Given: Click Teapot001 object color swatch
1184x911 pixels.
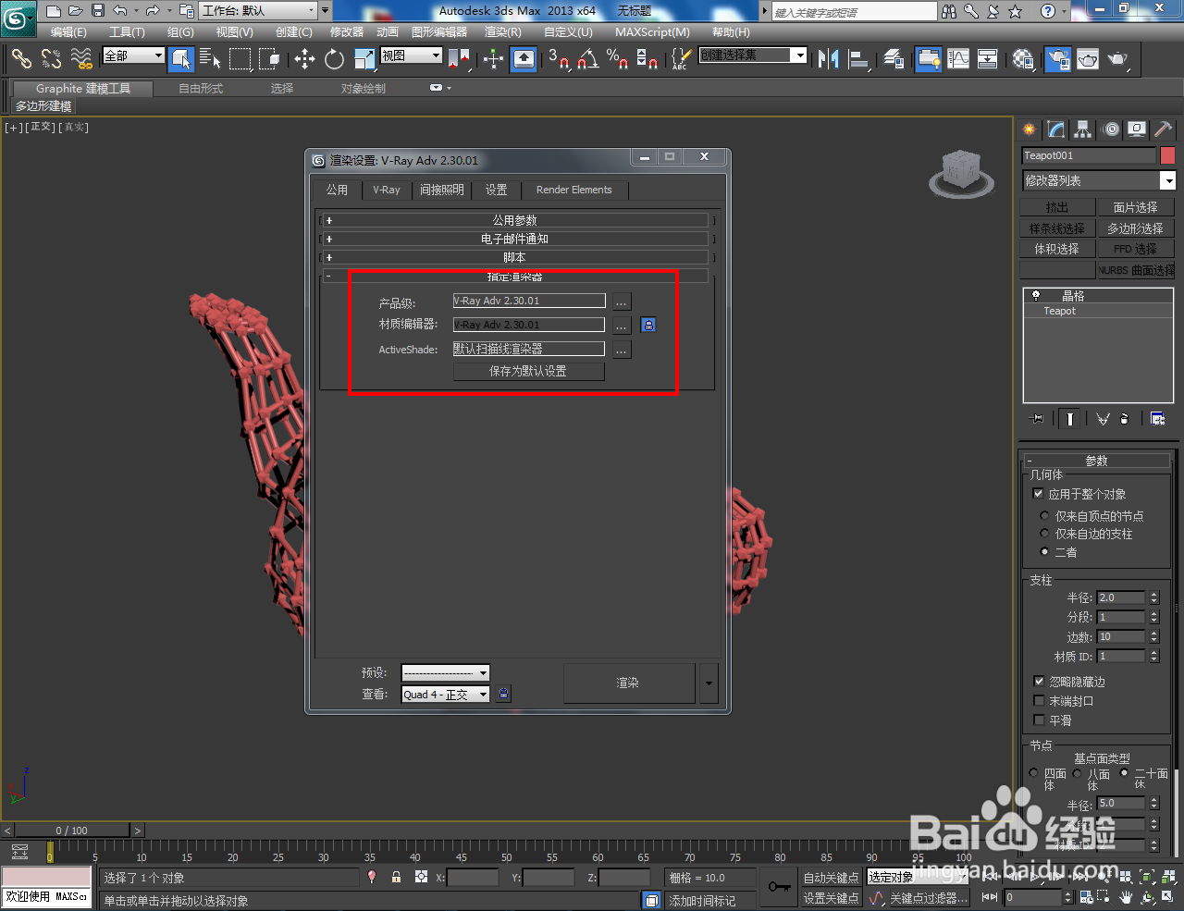Looking at the screenshot, I should pyautogui.click(x=1167, y=155).
